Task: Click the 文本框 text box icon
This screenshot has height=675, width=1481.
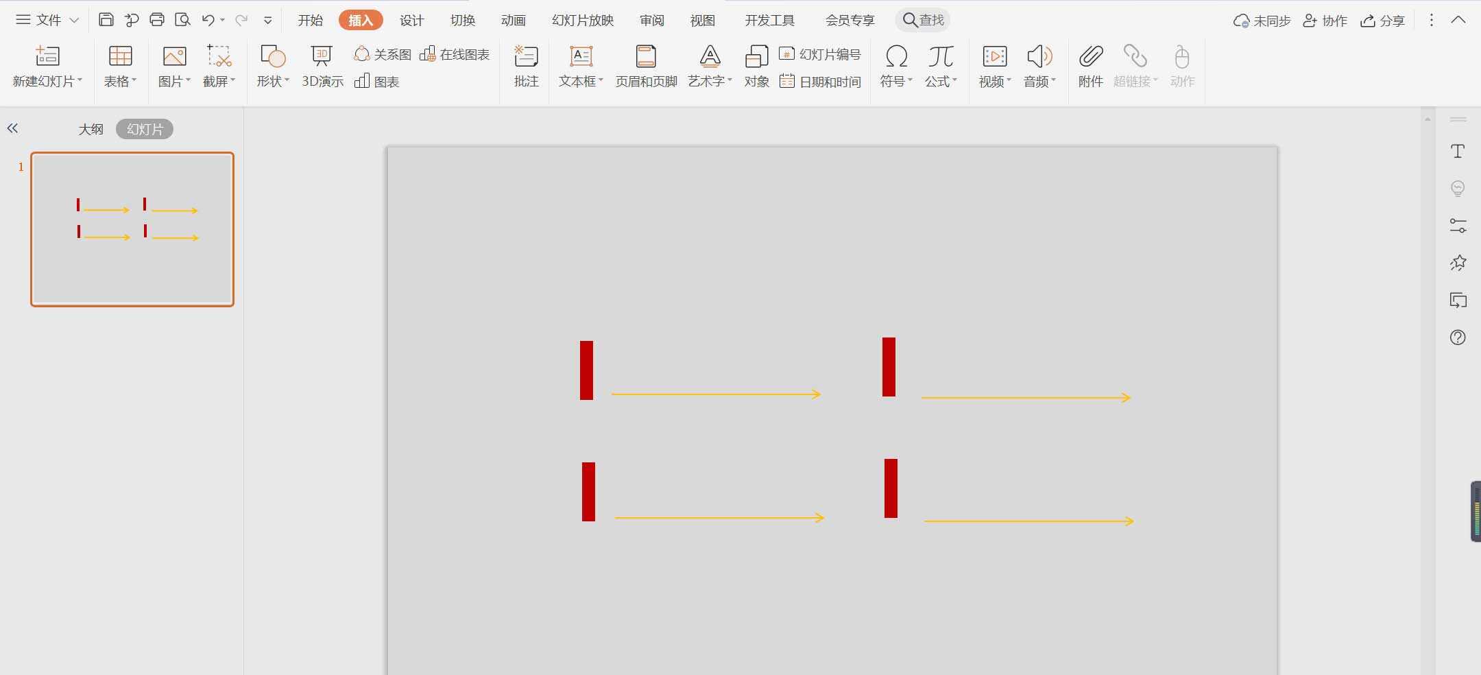Action: coord(581,56)
